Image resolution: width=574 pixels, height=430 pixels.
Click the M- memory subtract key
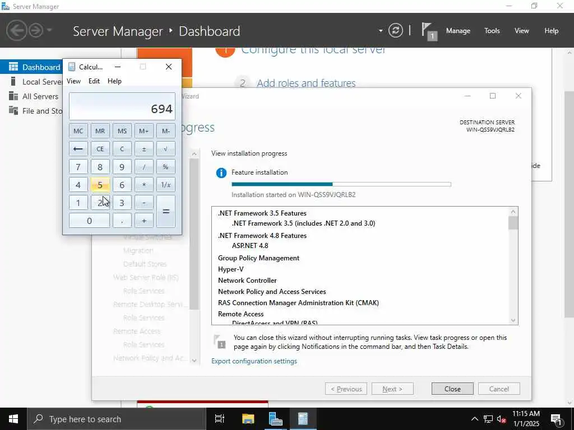pyautogui.click(x=166, y=131)
